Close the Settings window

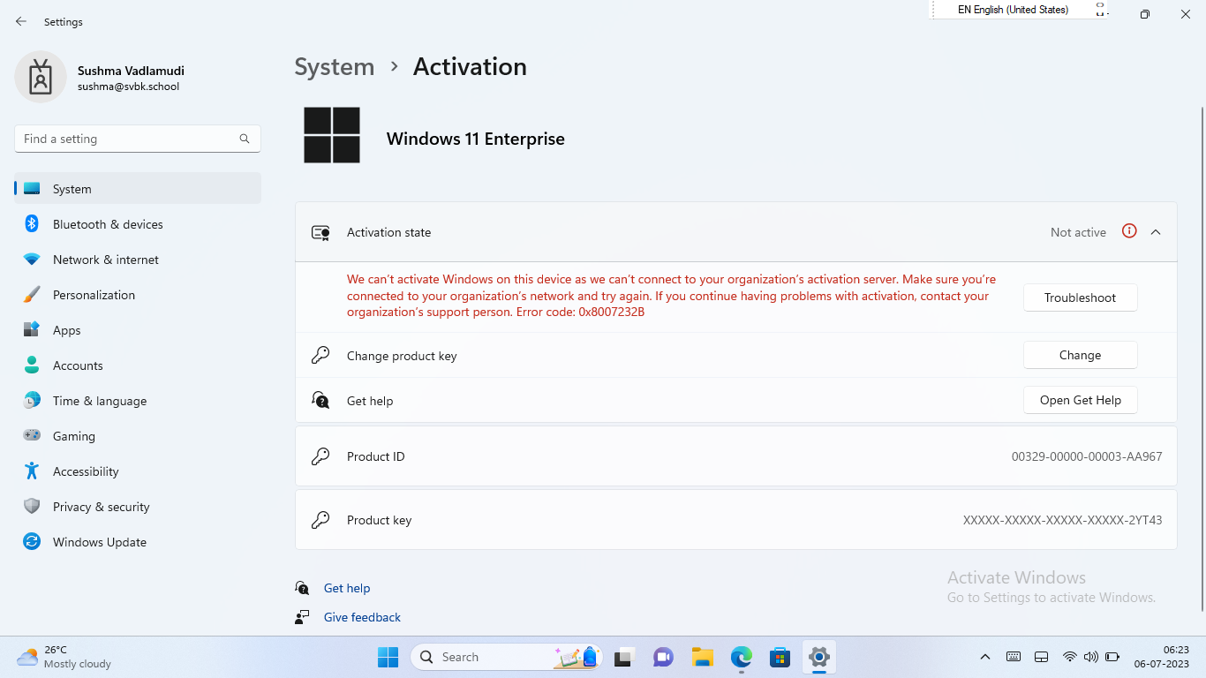pyautogui.click(x=1186, y=14)
